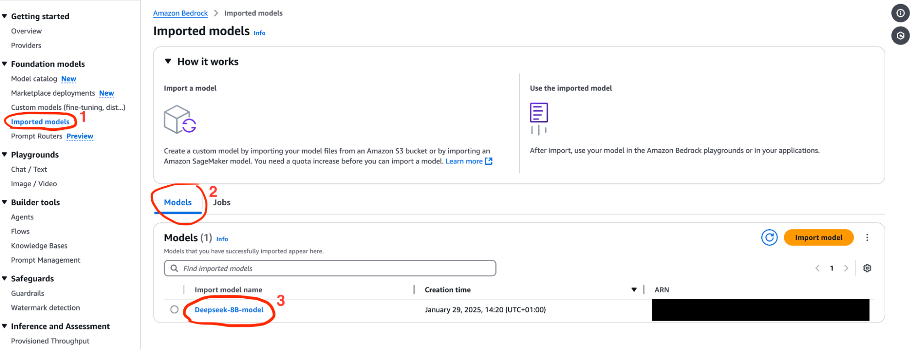Open Prompt Management in the sidebar
The height and width of the screenshot is (350, 916).
(45, 260)
